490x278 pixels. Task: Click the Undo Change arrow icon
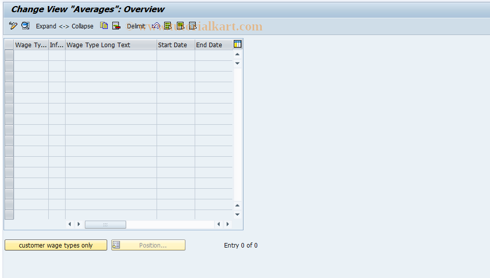[156, 26]
